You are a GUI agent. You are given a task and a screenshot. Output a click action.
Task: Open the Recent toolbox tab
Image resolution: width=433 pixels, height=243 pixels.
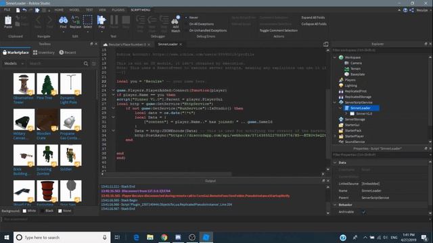point(68,53)
